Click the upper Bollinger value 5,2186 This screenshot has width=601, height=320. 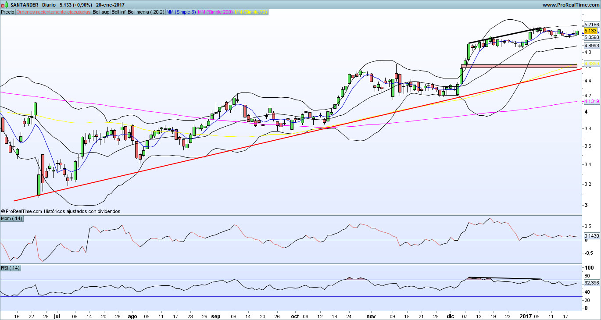591,25
